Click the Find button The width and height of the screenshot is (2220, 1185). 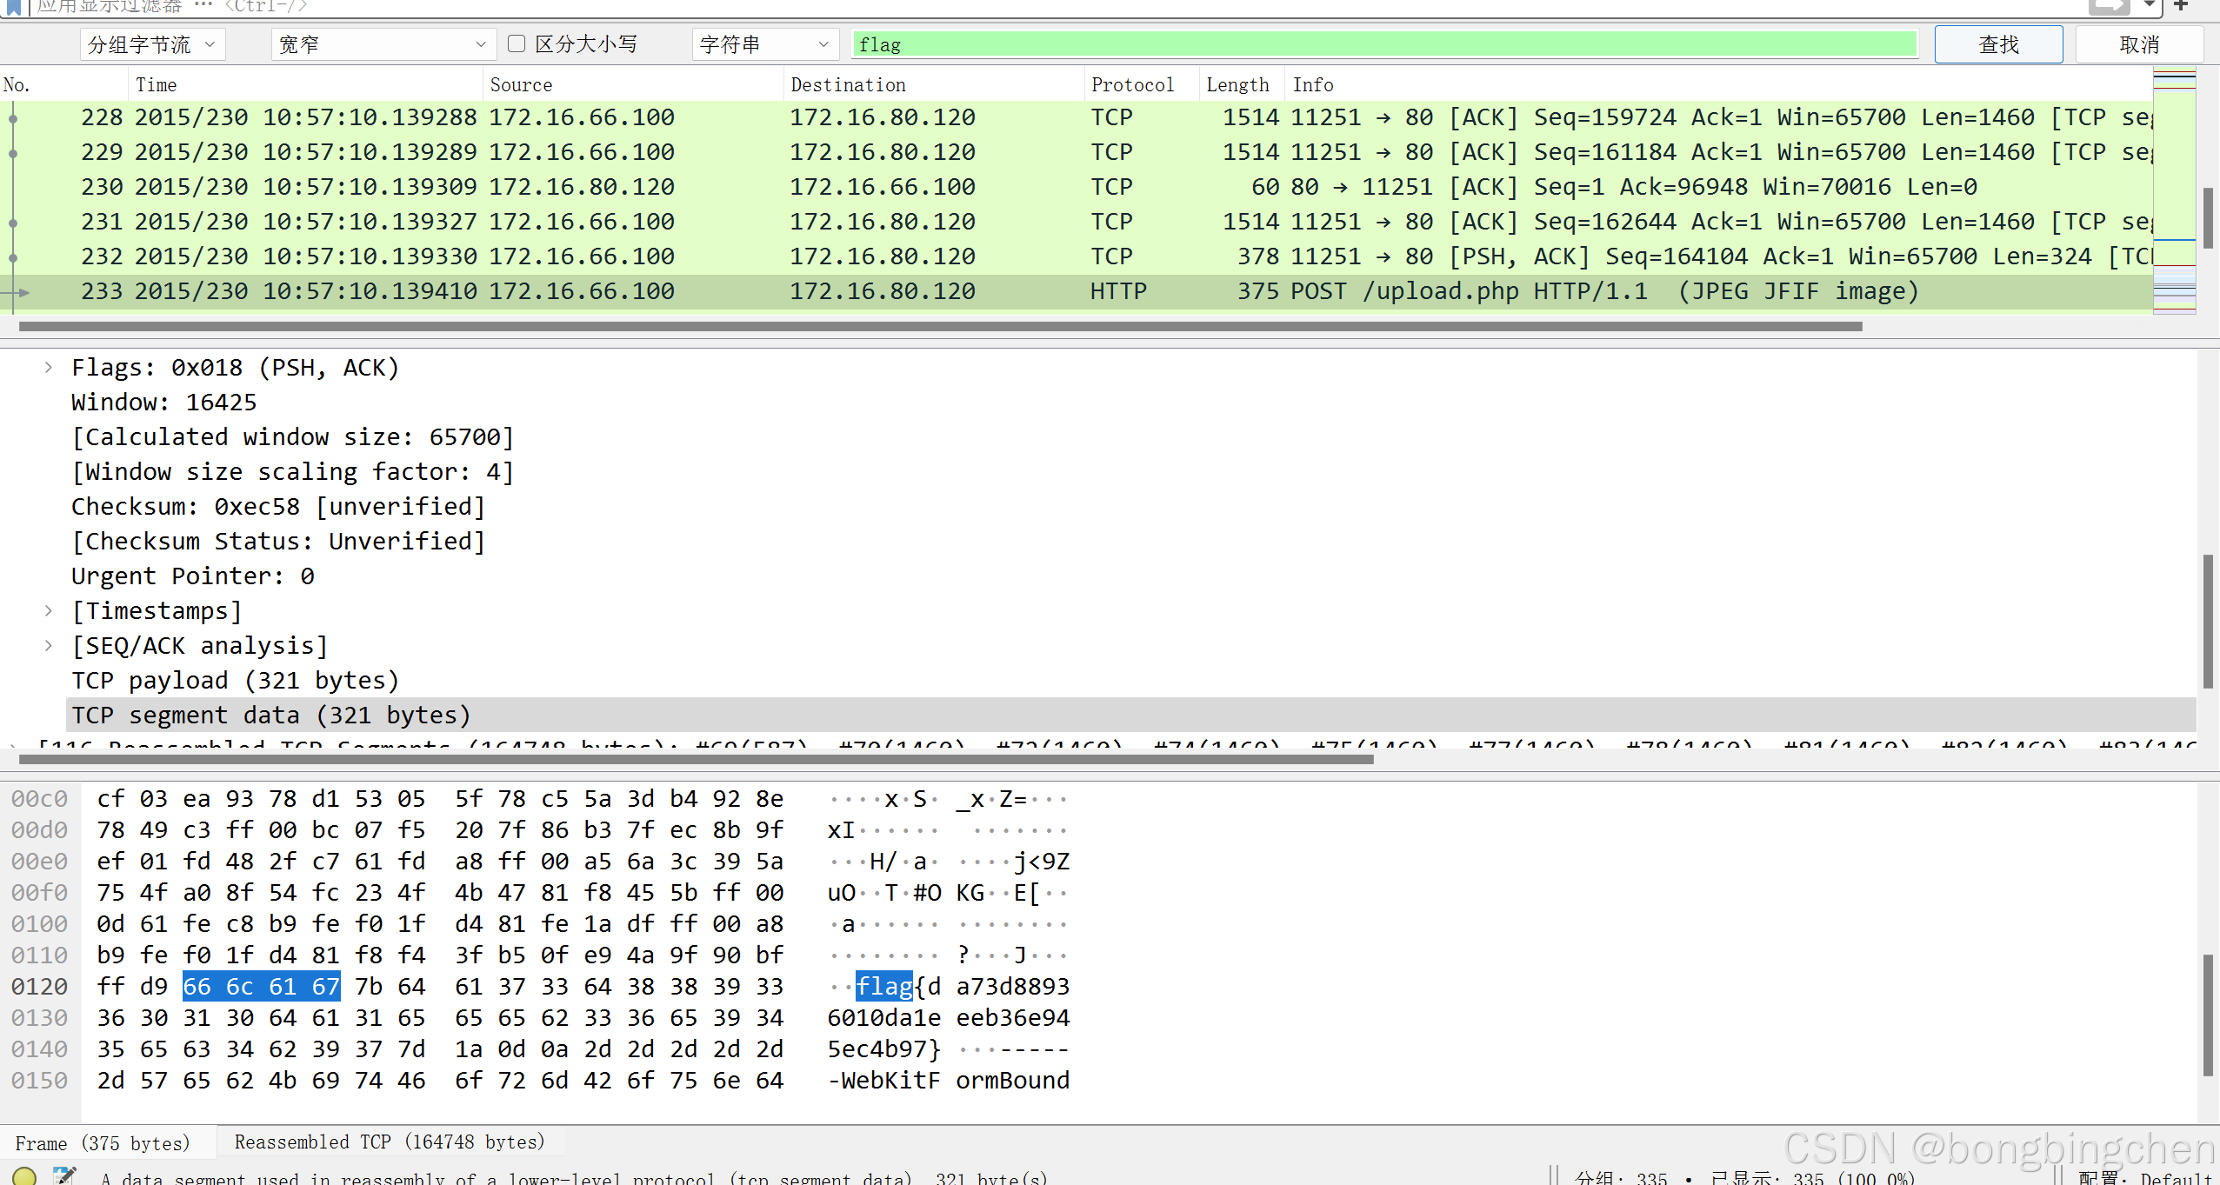click(1997, 44)
